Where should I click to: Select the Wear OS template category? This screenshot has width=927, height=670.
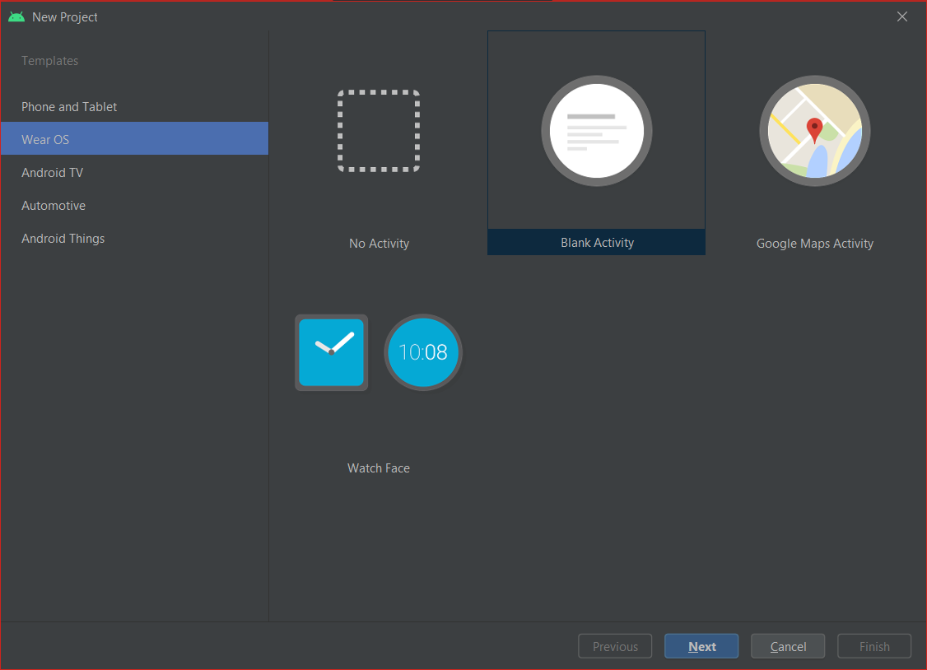pyautogui.click(x=135, y=139)
